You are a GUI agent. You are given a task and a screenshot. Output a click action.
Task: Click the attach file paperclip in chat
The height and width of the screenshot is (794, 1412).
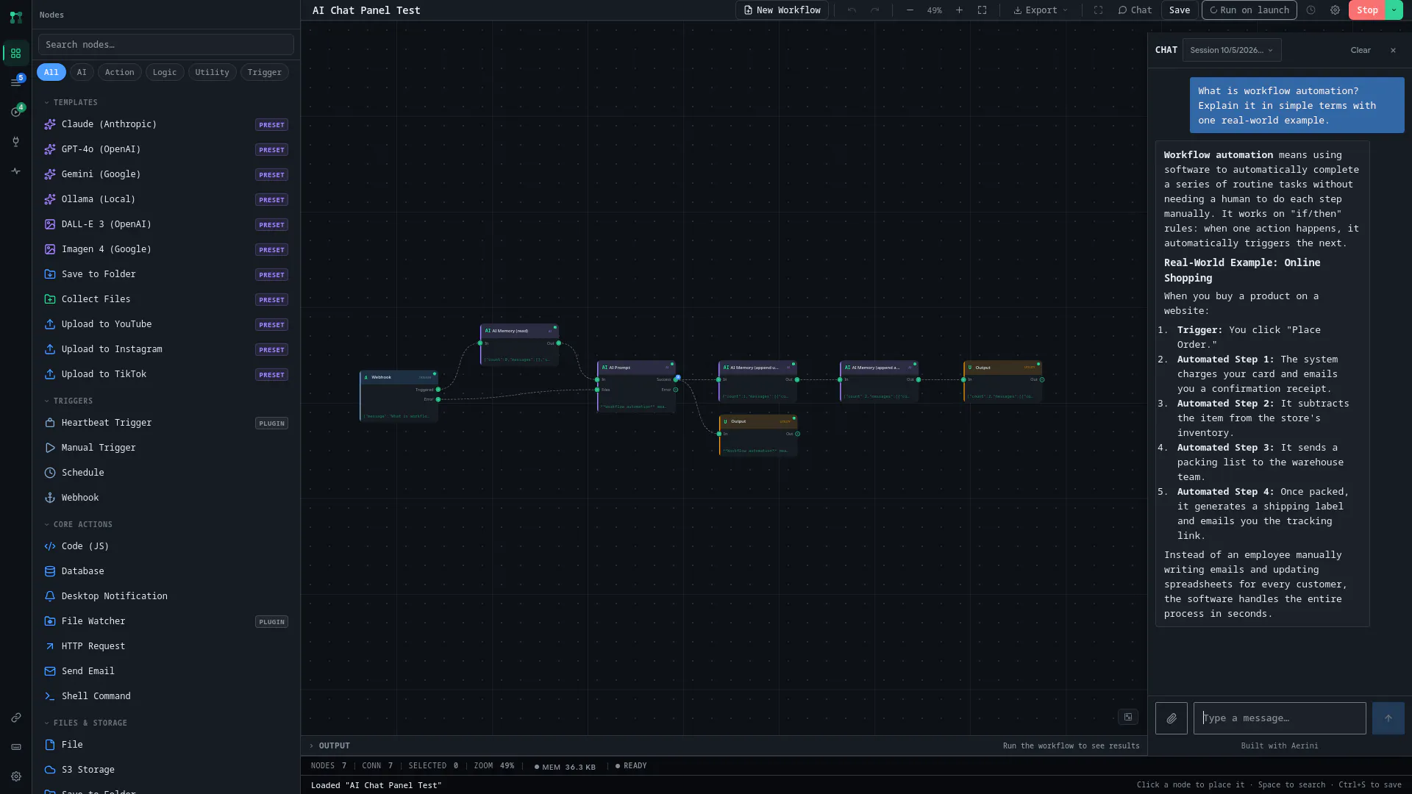[x=1171, y=718]
